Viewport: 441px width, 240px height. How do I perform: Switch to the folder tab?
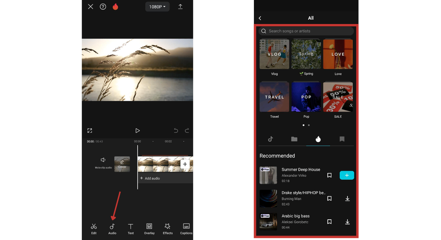[294, 139]
